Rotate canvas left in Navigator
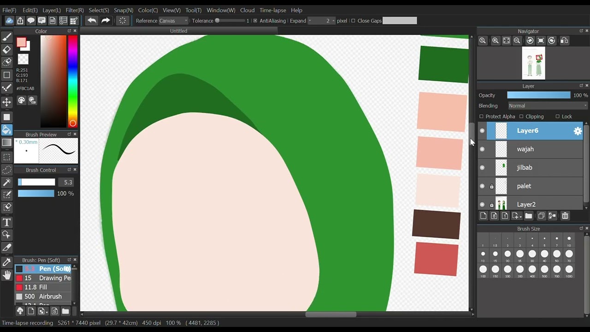Viewport: 590px width, 332px height. point(530,41)
